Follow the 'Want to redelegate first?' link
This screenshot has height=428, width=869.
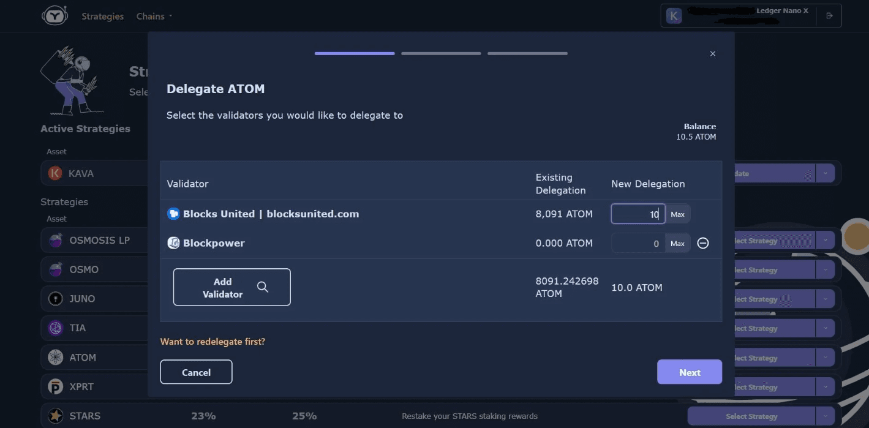click(213, 342)
